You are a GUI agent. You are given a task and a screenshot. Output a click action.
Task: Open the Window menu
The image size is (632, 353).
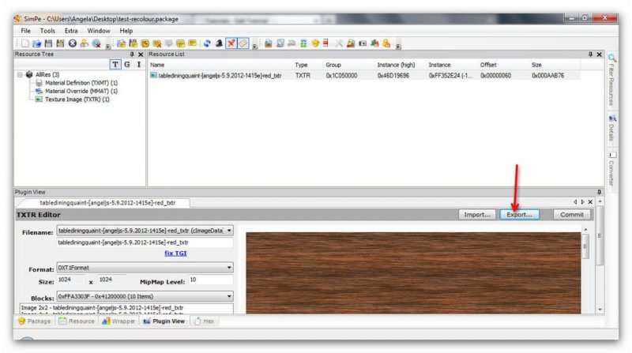coord(98,31)
